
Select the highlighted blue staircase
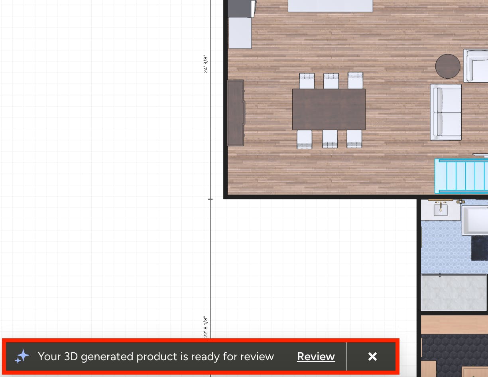461,176
